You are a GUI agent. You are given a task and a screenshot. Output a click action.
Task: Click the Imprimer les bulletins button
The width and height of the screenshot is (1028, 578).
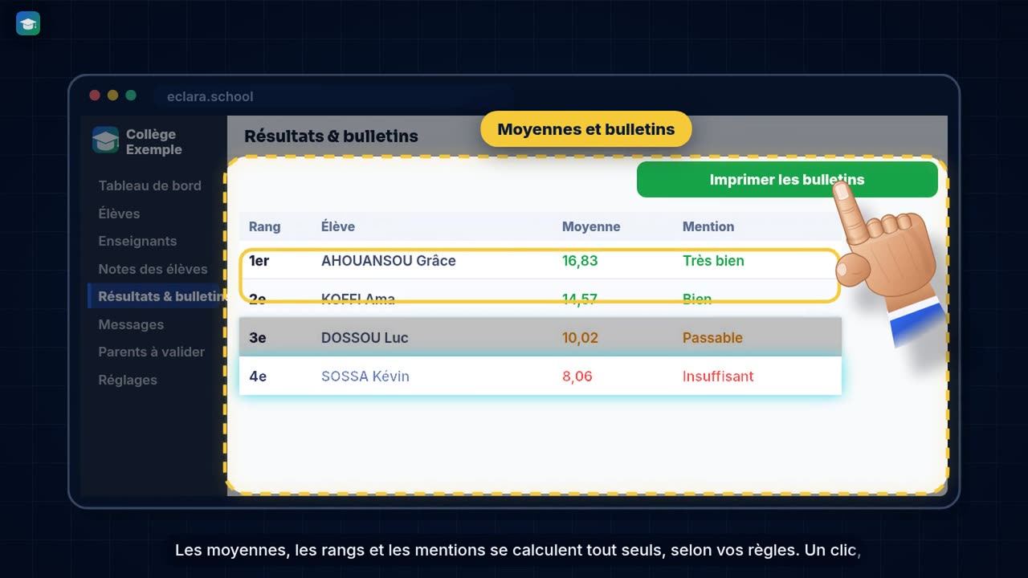click(787, 180)
